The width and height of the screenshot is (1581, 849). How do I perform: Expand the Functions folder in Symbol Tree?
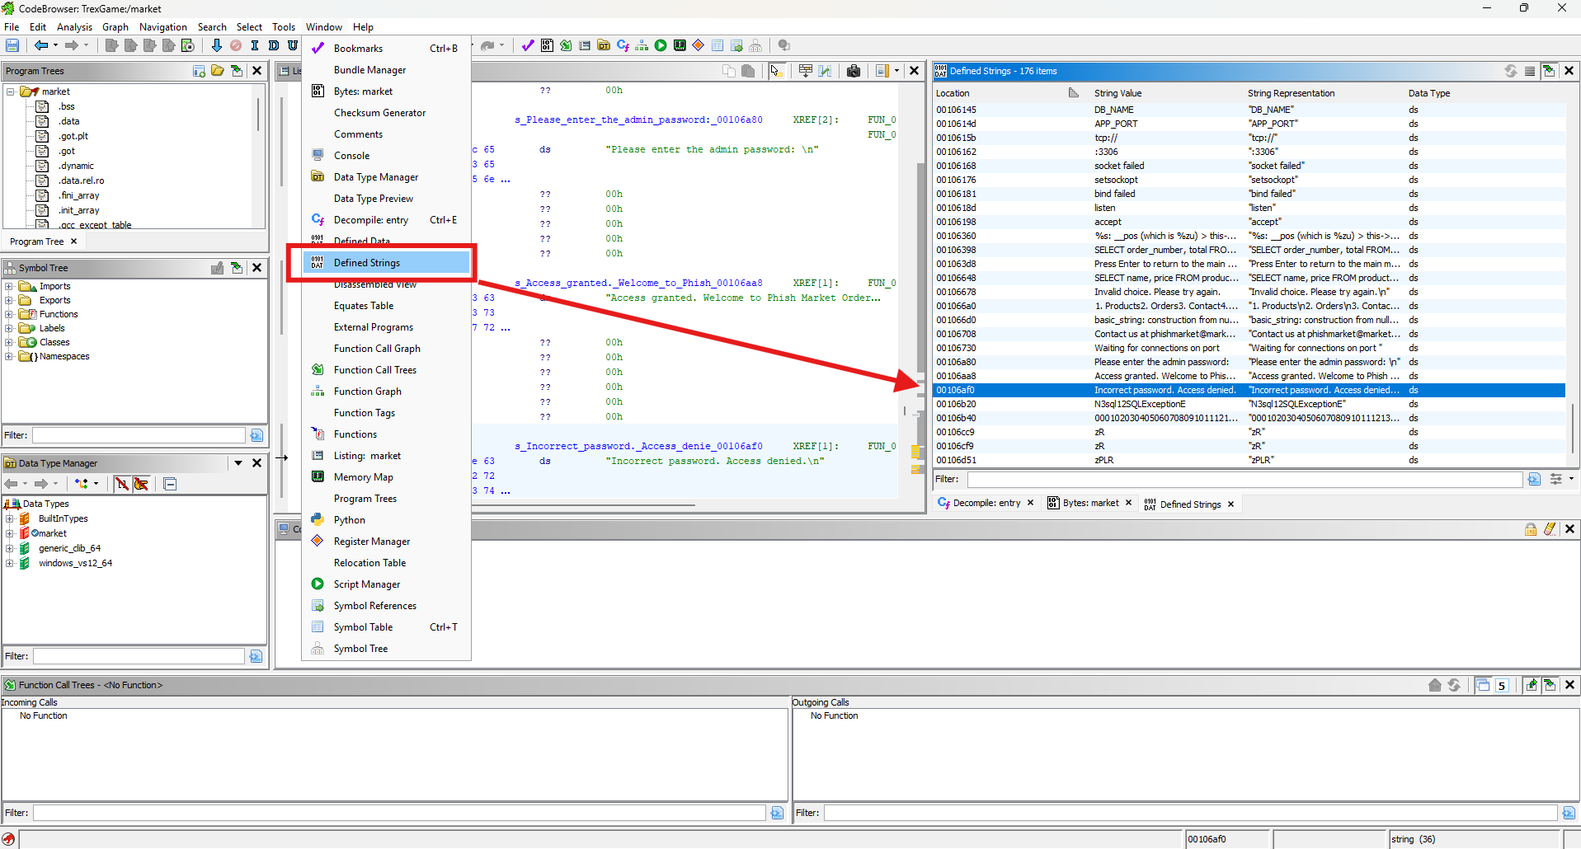click(9, 314)
